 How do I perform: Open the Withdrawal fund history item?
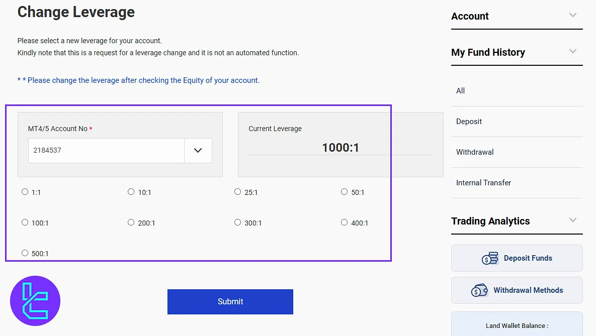[475, 152]
